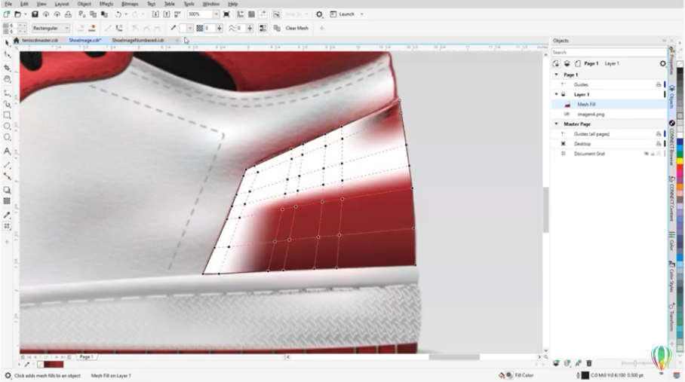Collapse the Layer 1 tree node
This screenshot has width=685, height=382.
pyautogui.click(x=557, y=94)
